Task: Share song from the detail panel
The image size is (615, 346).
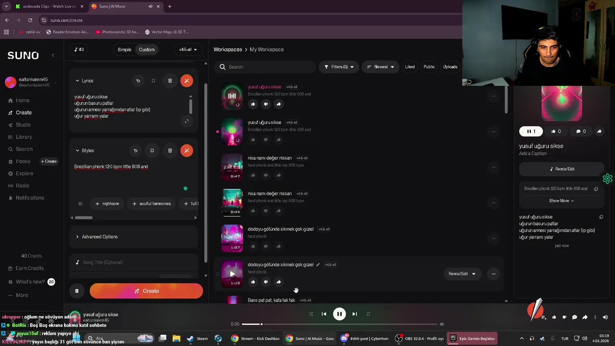Action: coord(599,131)
